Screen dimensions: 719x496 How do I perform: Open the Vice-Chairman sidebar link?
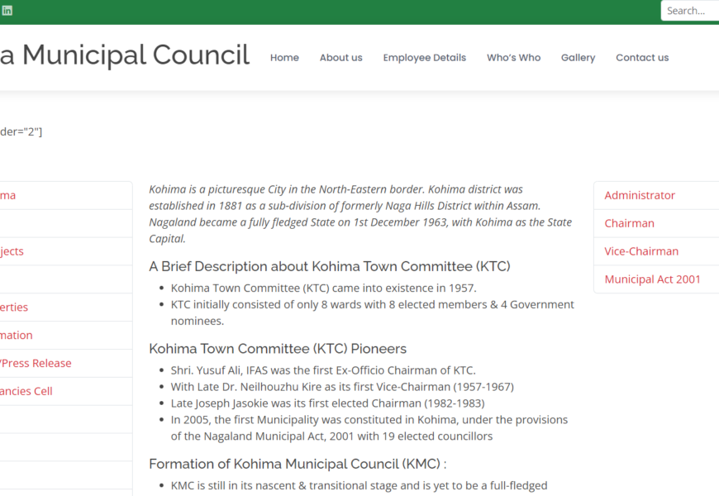pyautogui.click(x=641, y=251)
